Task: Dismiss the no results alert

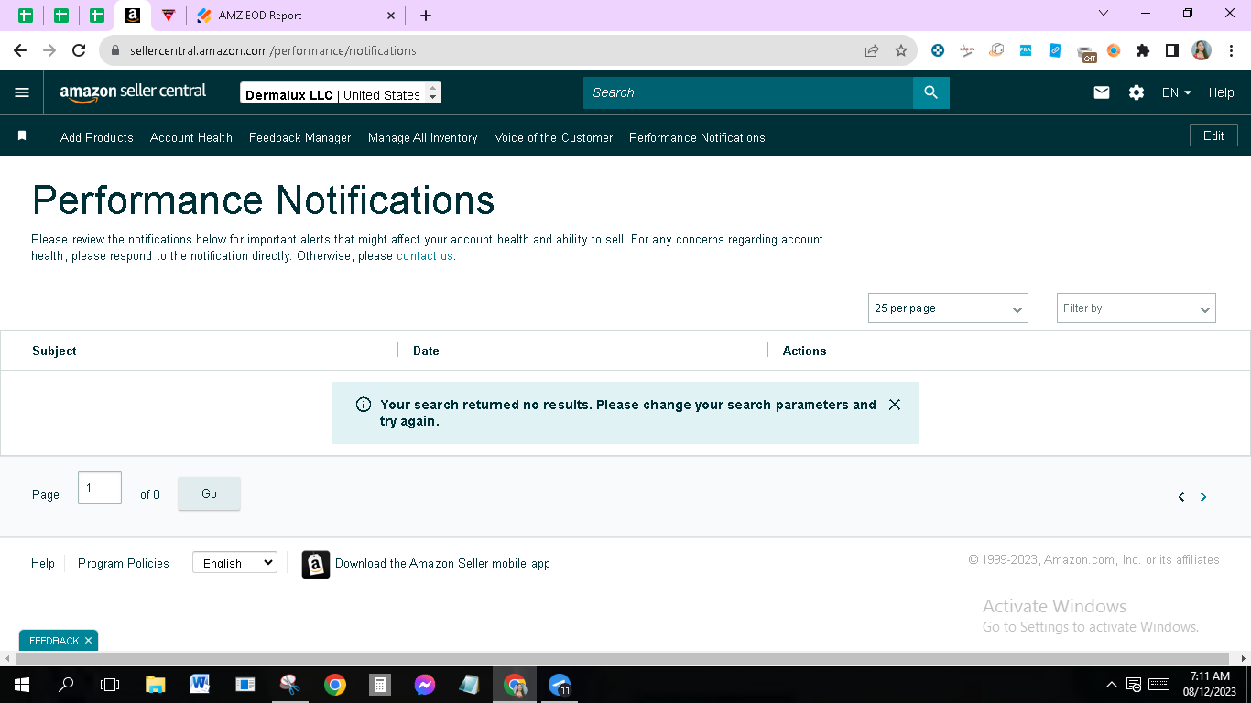Action: [895, 405]
